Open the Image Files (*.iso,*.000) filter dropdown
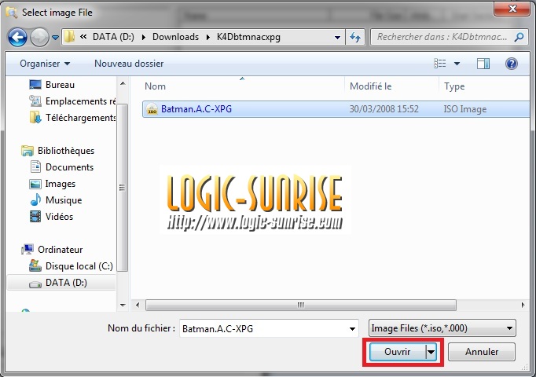 [442, 328]
